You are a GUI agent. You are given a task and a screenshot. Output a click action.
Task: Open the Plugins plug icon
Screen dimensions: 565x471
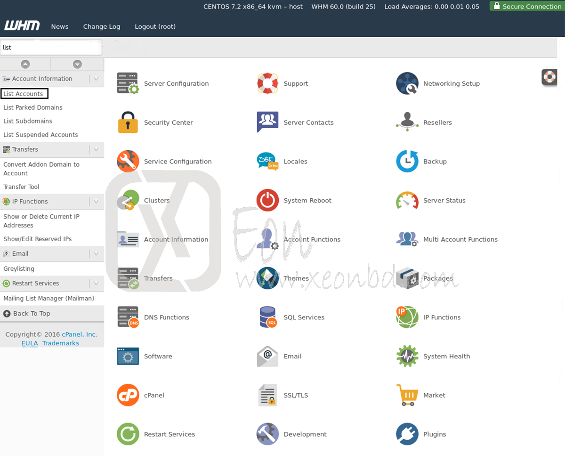pos(407,434)
